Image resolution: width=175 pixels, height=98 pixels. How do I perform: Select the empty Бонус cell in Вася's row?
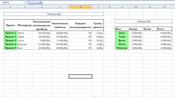[x=150, y=33]
